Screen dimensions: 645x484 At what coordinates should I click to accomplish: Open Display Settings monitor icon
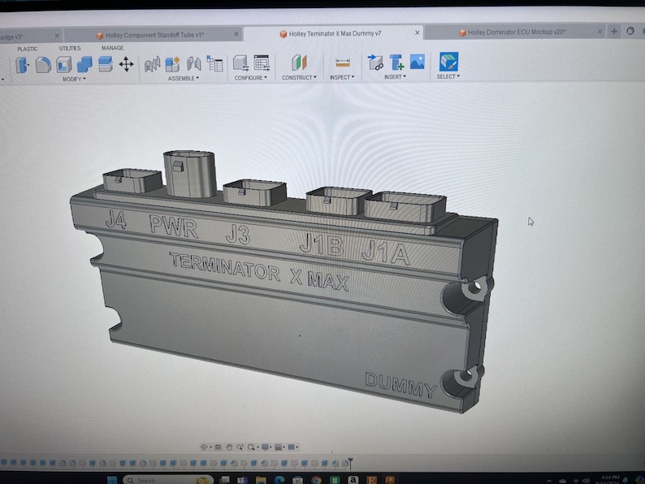[266, 447]
